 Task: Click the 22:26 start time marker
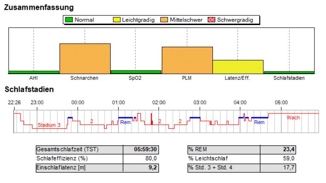coord(14,102)
